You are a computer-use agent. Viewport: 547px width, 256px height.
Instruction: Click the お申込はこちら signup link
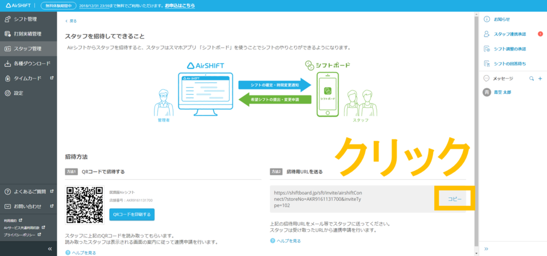179,6
